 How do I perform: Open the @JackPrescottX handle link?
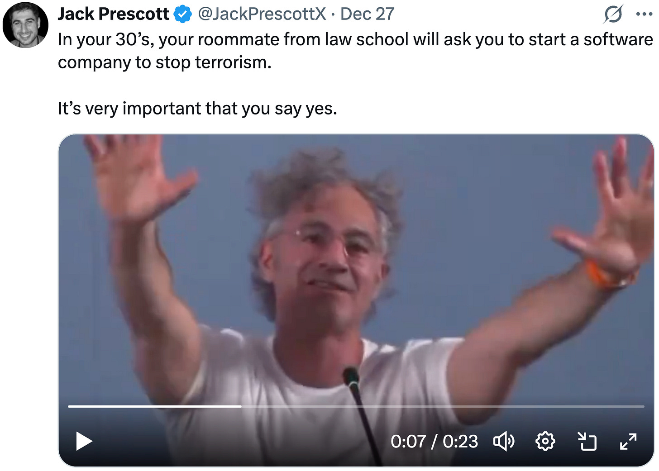coord(262,14)
